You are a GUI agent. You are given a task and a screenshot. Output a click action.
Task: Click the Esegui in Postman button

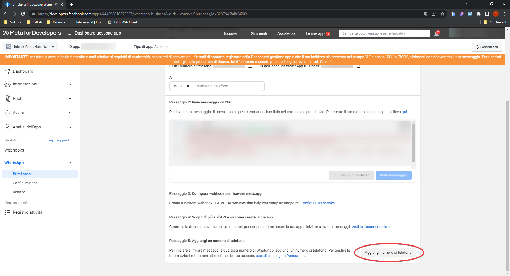pos(351,175)
